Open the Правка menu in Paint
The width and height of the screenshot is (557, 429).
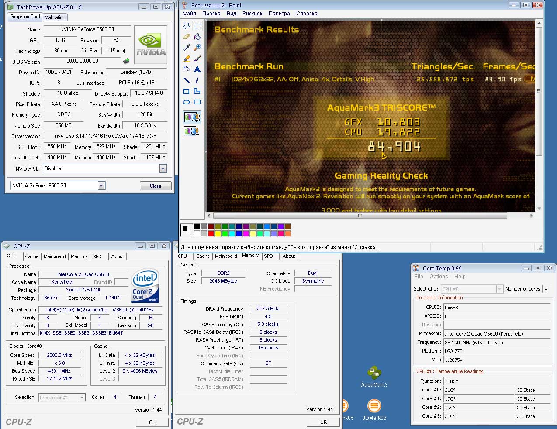click(211, 14)
